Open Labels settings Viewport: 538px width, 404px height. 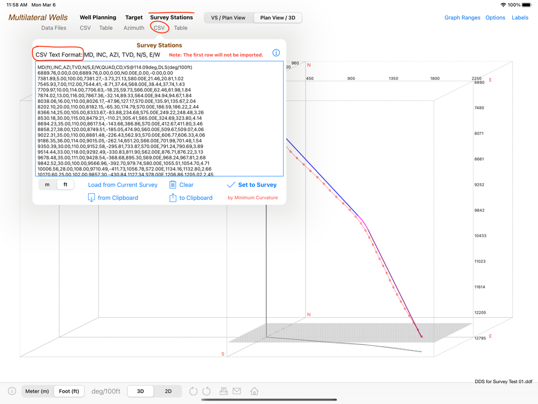tap(520, 18)
